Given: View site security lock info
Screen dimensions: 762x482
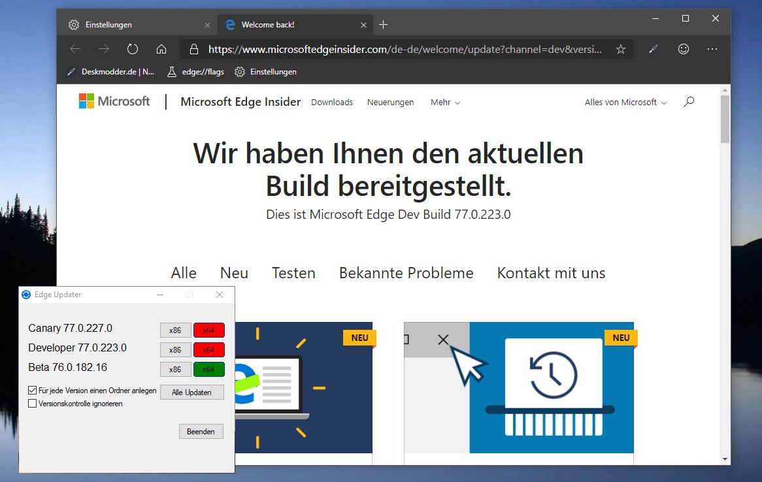Looking at the screenshot, I should click(194, 49).
